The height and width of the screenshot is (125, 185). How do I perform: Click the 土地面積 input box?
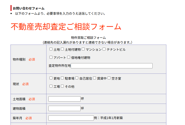tap(65, 99)
